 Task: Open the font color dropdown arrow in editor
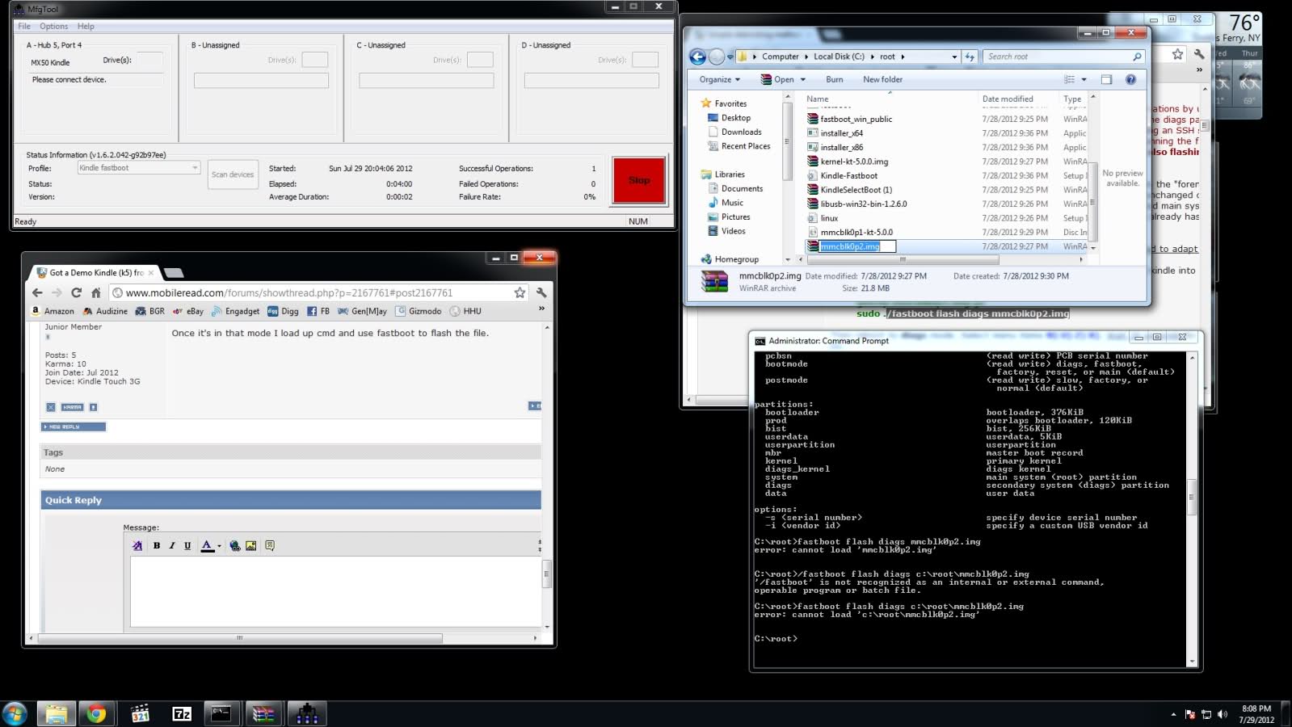(x=219, y=545)
